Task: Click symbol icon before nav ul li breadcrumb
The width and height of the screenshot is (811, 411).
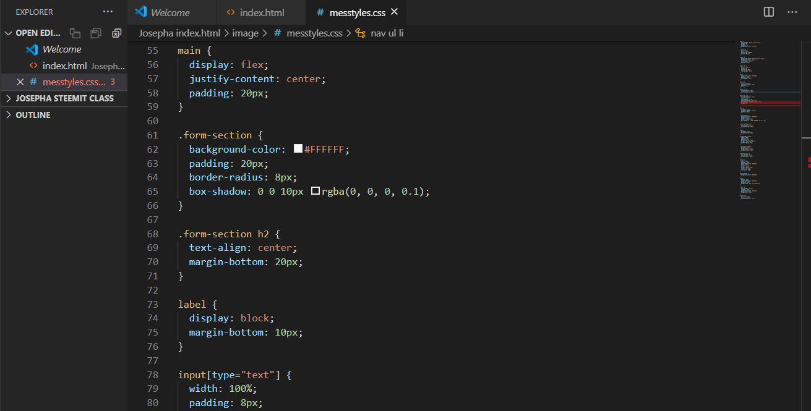Action: (x=361, y=33)
